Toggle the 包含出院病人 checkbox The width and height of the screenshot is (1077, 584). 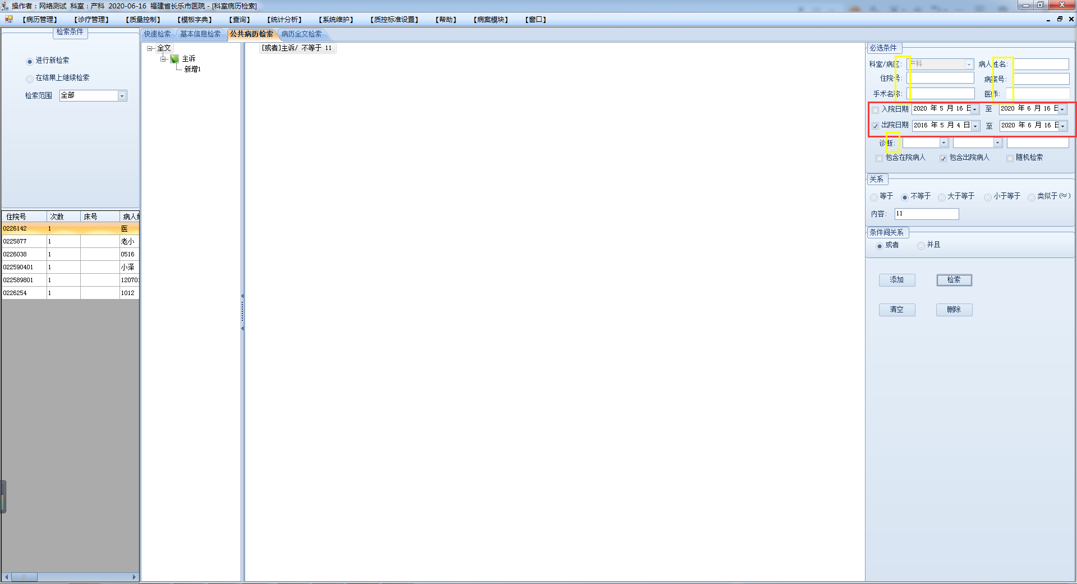(x=943, y=158)
